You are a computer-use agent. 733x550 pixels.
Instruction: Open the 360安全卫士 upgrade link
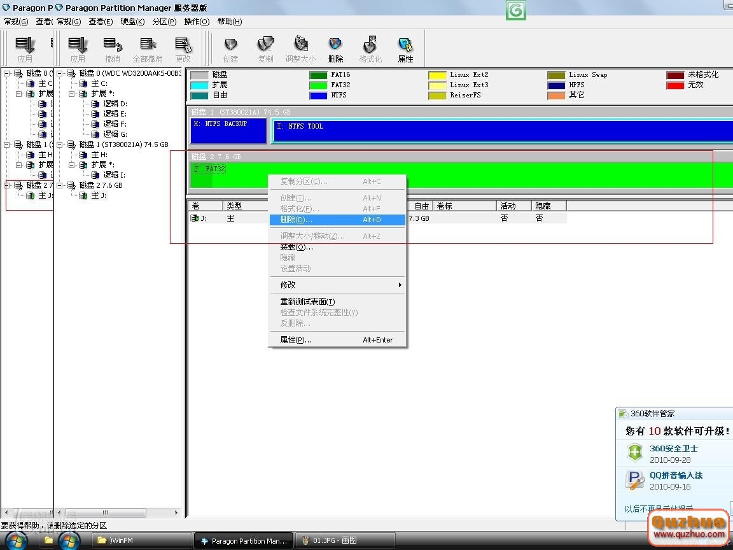click(x=674, y=448)
